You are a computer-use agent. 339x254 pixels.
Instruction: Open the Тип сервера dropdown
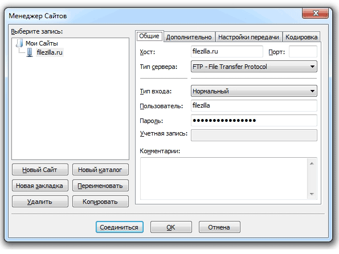pos(254,67)
